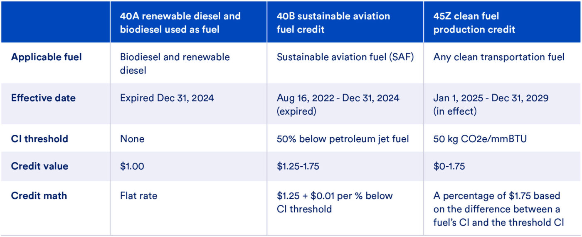Click the Any clean transportation fuel cell
Screen dimensions: 582x237
[x=499, y=57]
